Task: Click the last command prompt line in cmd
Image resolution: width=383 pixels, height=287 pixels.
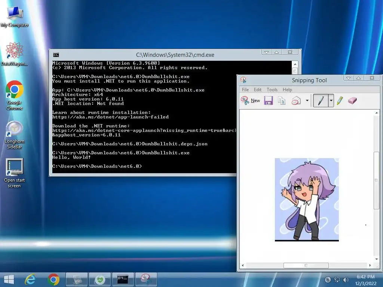Action: tap(97, 166)
